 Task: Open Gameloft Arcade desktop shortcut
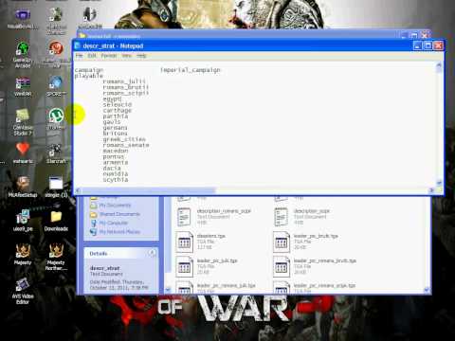(x=23, y=55)
